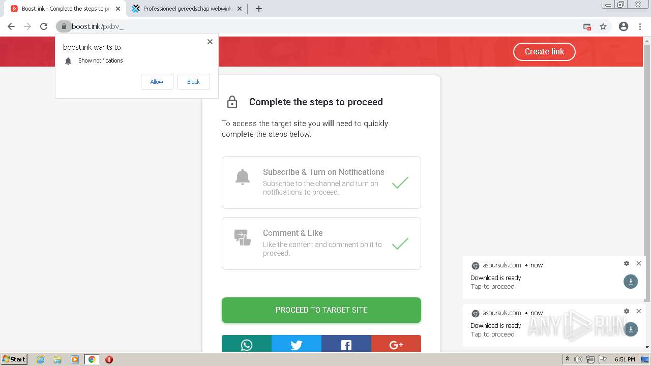This screenshot has width=651, height=366.
Task: Click the lock icon in address bar
Action: (64, 26)
